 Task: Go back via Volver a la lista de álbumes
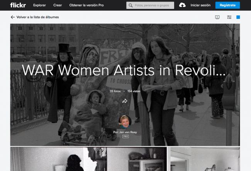37,17
